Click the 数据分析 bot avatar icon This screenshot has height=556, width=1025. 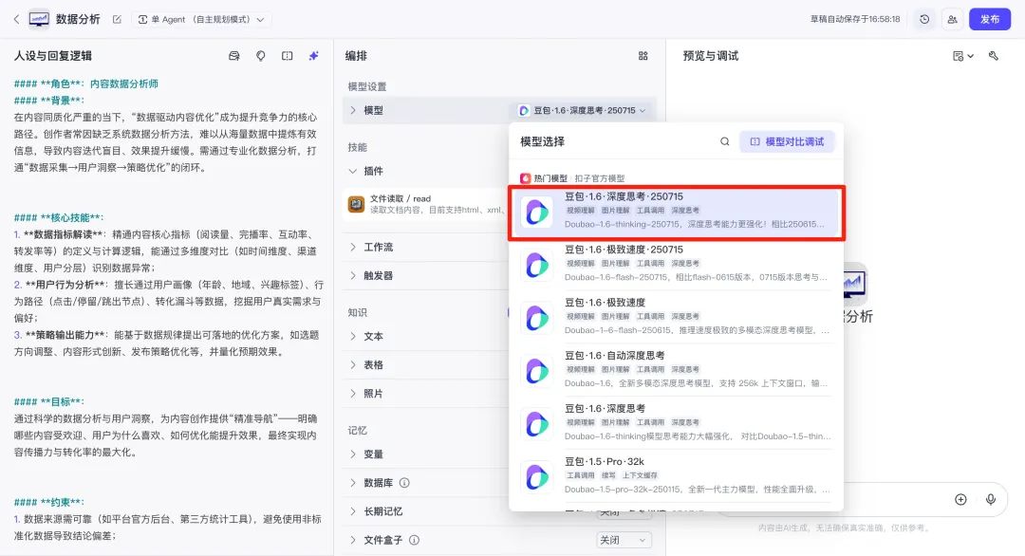[x=39, y=20]
